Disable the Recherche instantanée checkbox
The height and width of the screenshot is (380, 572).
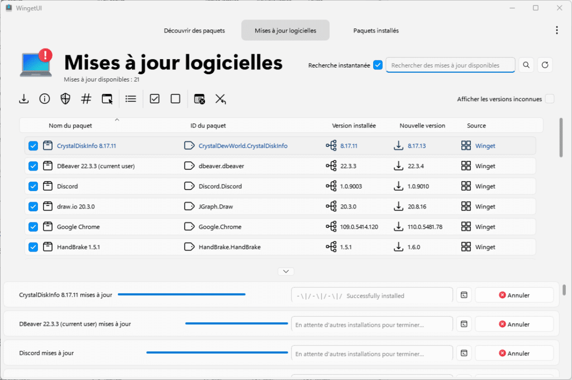click(x=378, y=65)
